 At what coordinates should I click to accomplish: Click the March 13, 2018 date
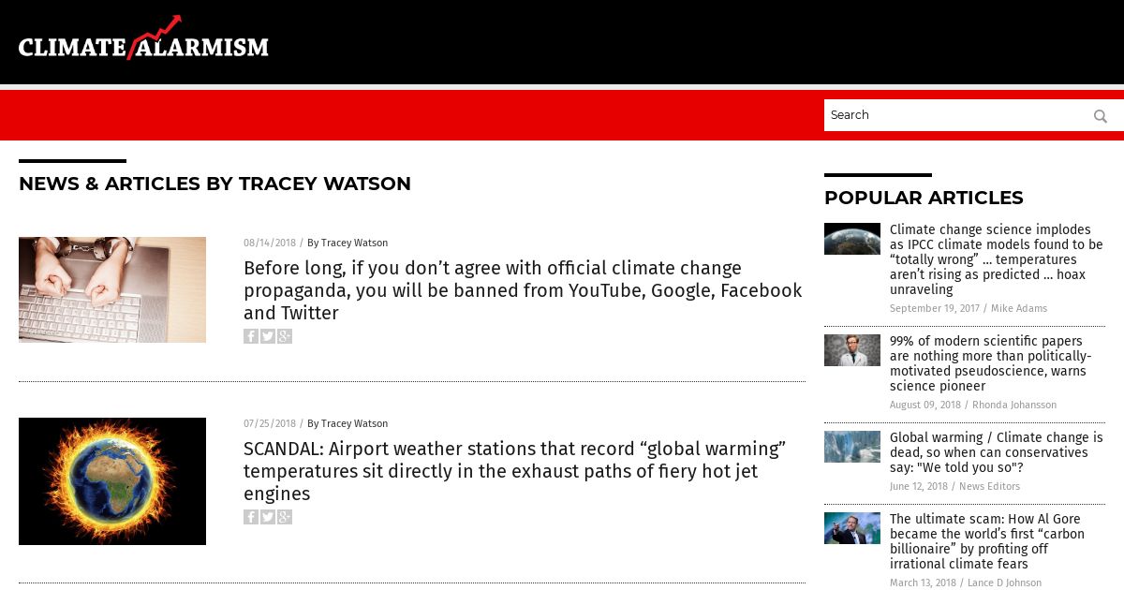tap(923, 583)
